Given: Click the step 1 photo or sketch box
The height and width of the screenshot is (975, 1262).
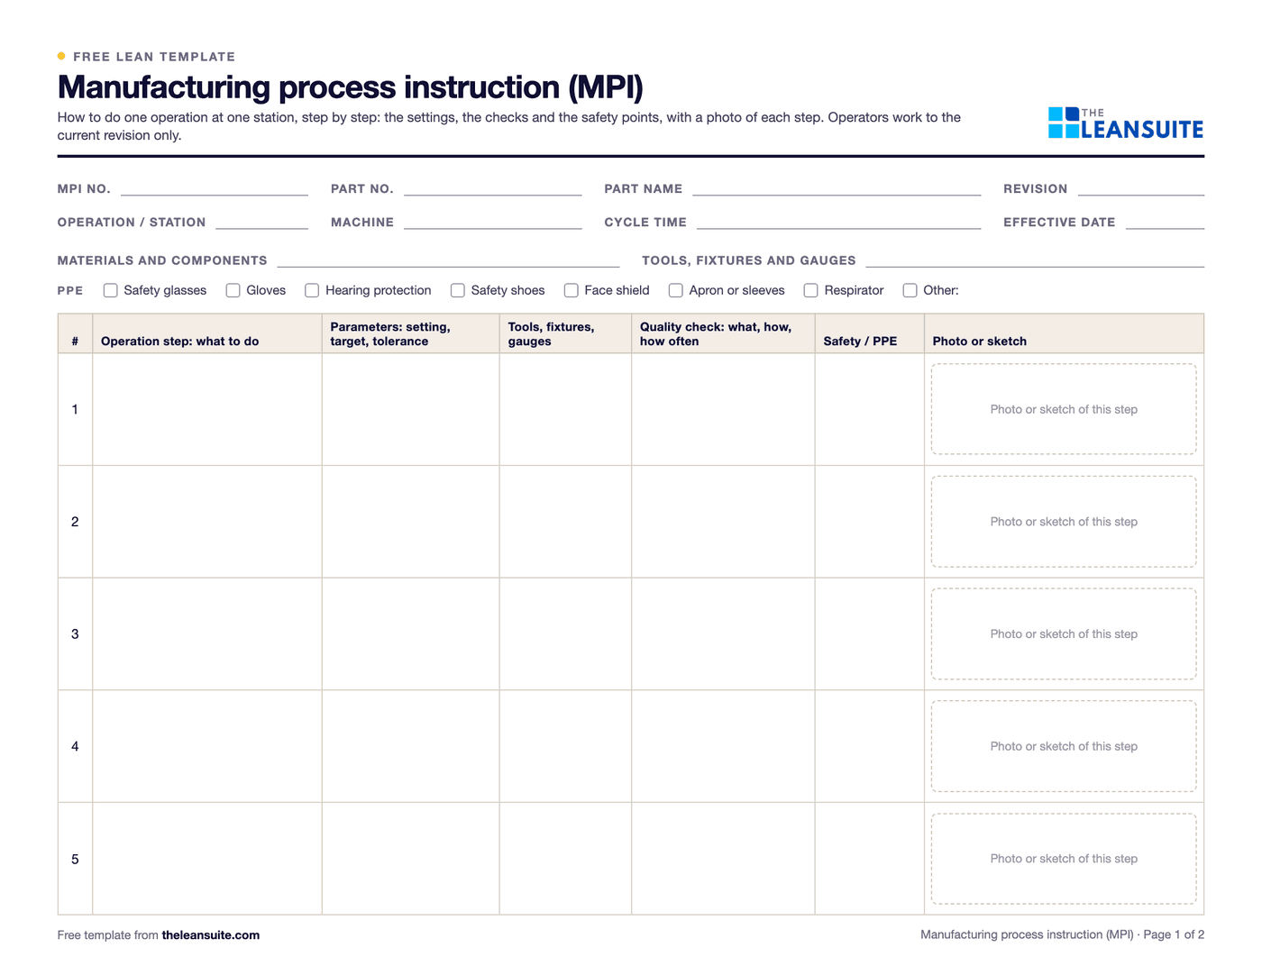Looking at the screenshot, I should coord(1064,409).
